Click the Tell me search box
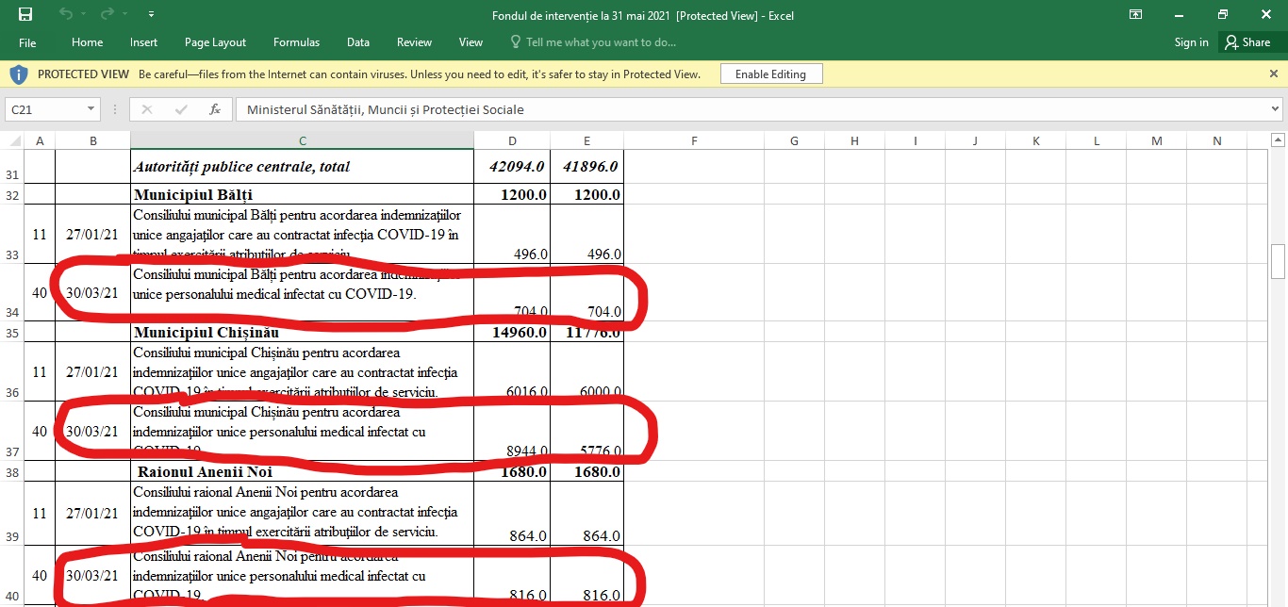1288x607 pixels. 600,42
